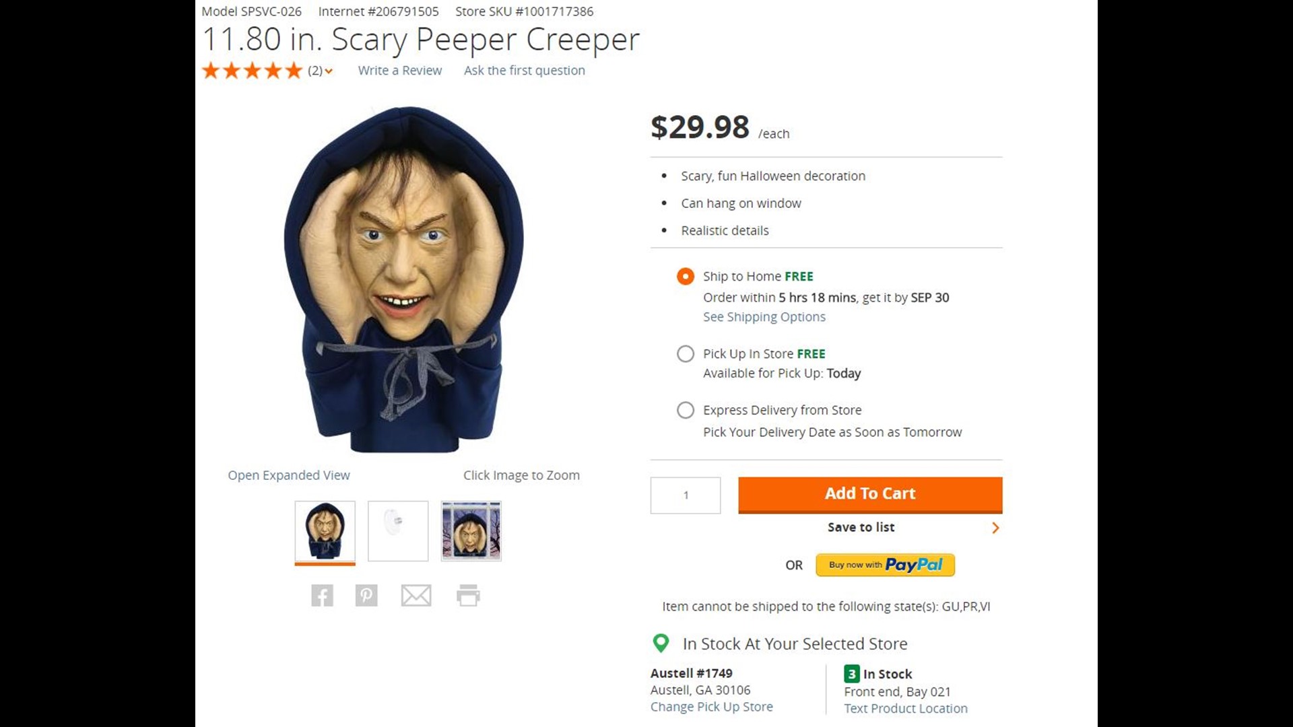Share the product on Facebook
The height and width of the screenshot is (727, 1293).
pos(322,595)
